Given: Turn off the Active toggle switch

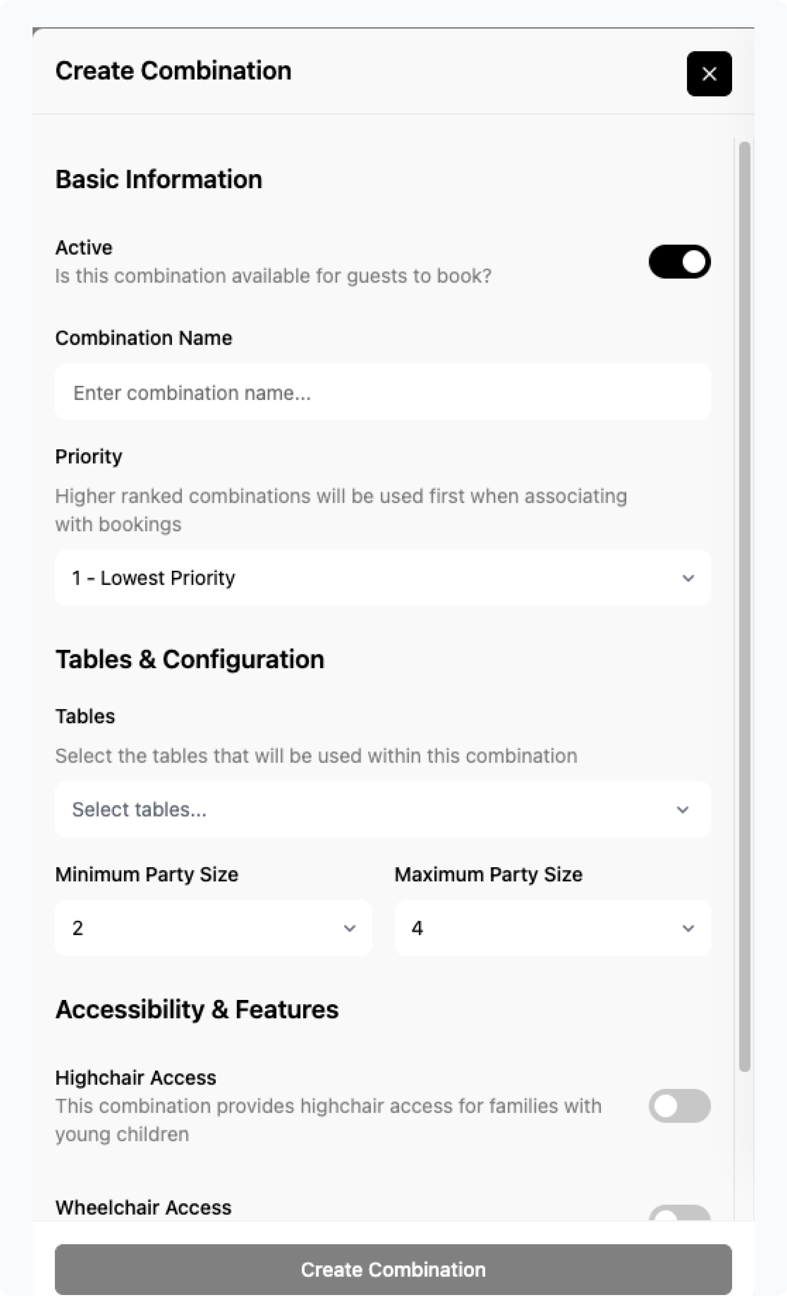Looking at the screenshot, I should pyautogui.click(x=679, y=262).
